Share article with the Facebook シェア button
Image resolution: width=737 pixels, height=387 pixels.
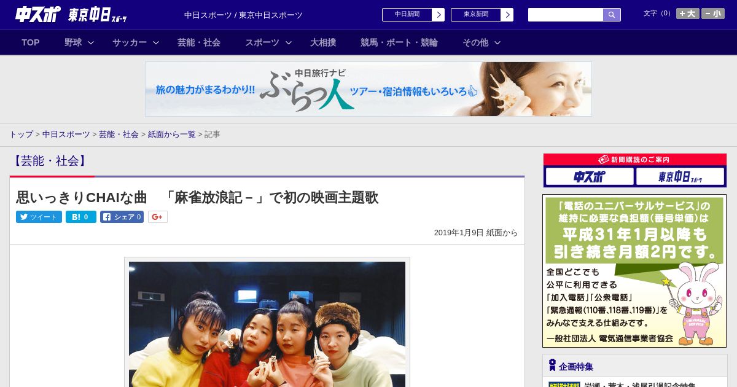click(x=122, y=217)
